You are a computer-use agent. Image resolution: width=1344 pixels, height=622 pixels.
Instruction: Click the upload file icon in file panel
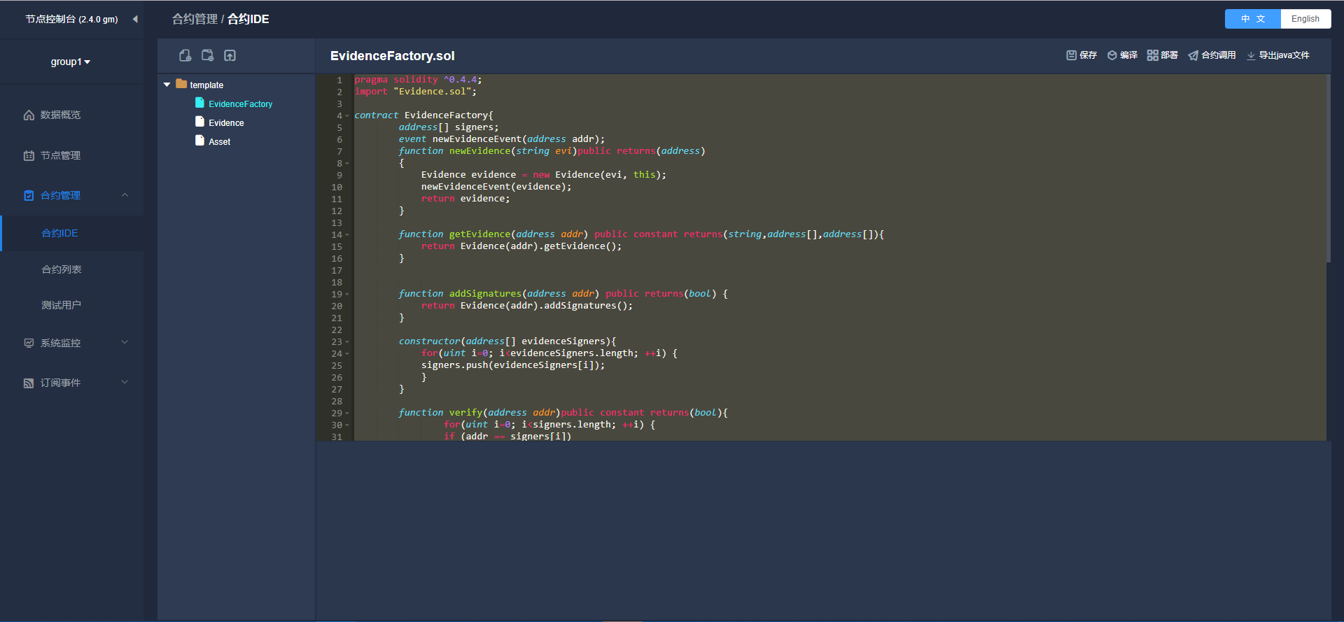tap(230, 55)
